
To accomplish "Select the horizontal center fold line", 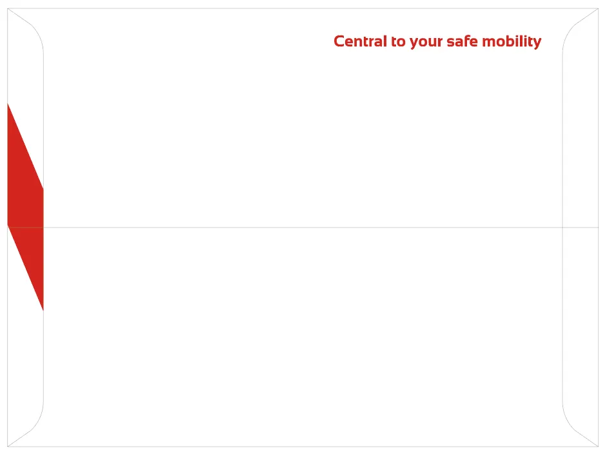I will tap(303, 228).
